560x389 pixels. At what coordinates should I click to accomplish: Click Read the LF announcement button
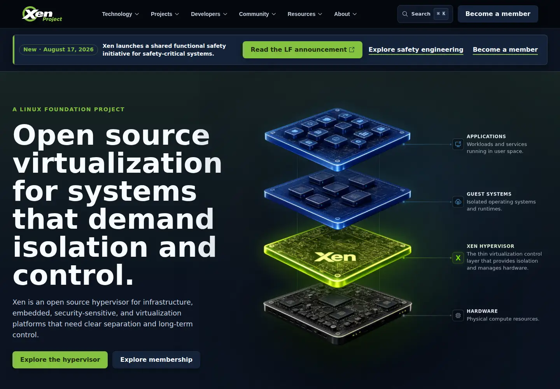tap(303, 50)
